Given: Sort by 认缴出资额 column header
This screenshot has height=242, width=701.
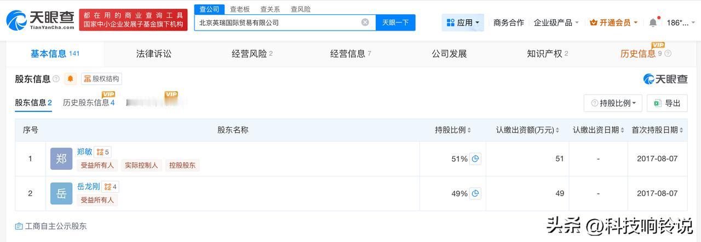Looking at the screenshot, I should (x=527, y=130).
